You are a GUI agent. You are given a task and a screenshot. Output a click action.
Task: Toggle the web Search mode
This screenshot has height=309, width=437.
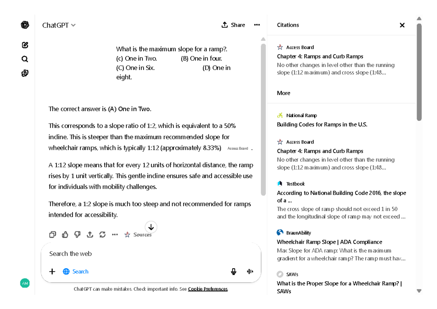coord(76,271)
